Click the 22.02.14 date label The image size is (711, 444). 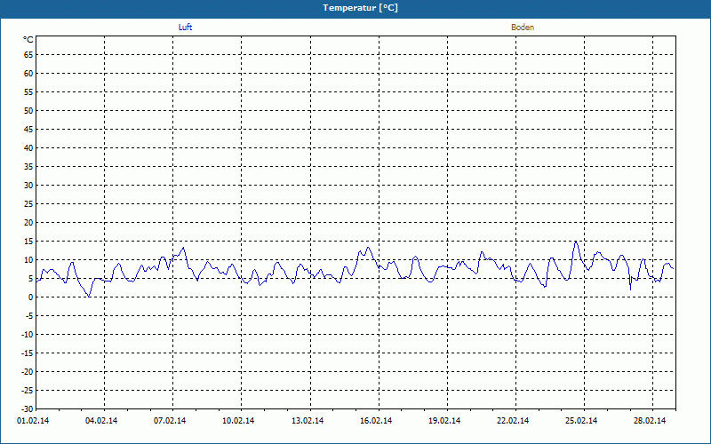(513, 420)
